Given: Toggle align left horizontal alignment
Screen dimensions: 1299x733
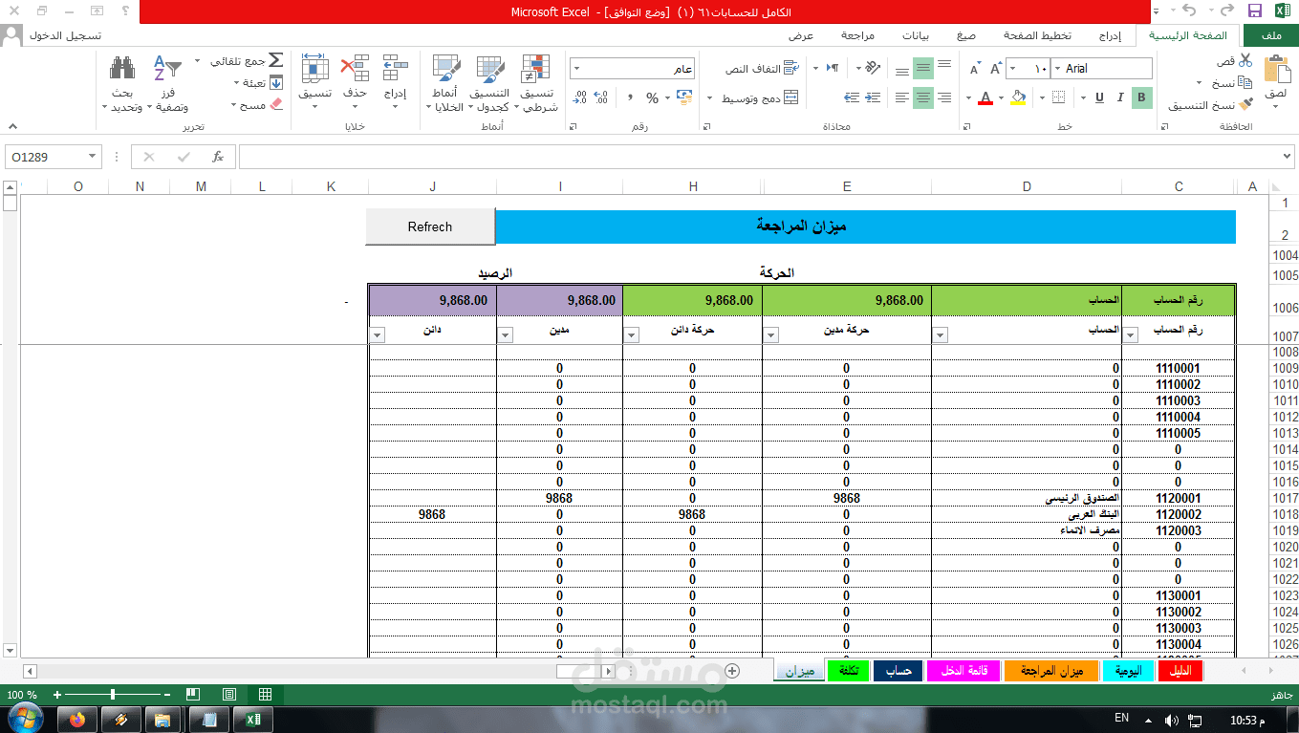Looking at the screenshot, I should coord(901,97).
